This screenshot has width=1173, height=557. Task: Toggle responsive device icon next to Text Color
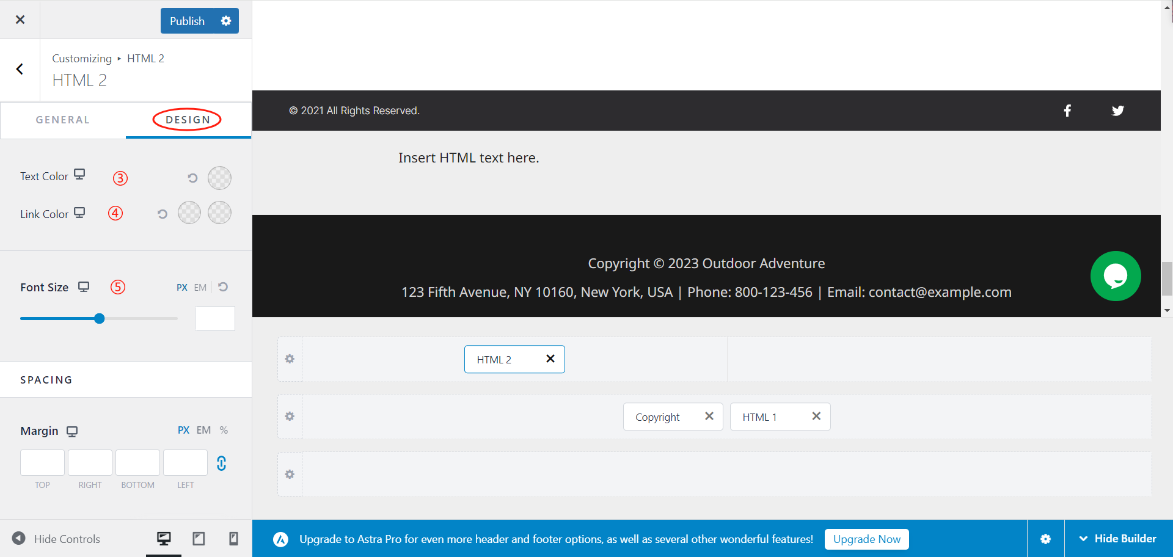[x=79, y=175]
